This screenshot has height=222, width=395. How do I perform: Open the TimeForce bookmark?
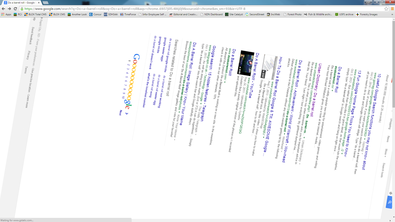click(128, 14)
